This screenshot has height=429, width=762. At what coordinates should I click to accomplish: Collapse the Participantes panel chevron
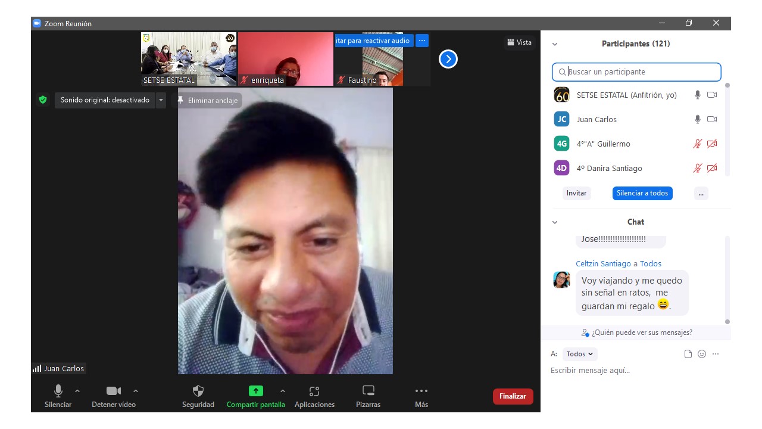pos(555,44)
